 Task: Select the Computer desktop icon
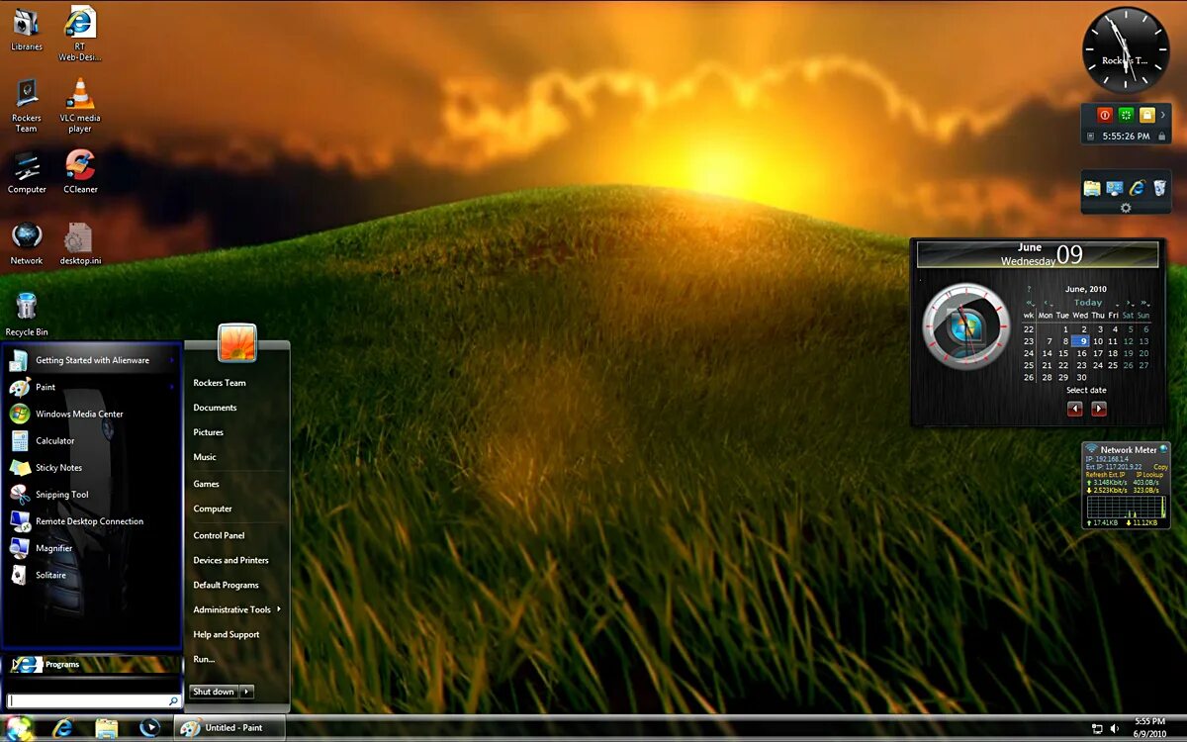27,172
